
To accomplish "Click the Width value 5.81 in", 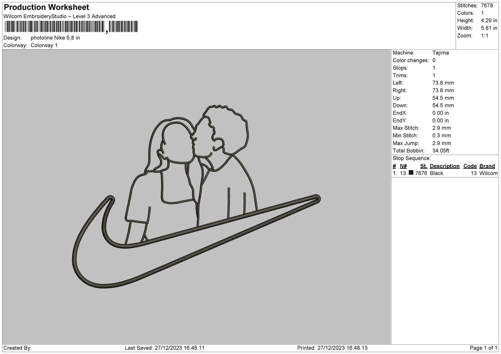I will coord(489,28).
